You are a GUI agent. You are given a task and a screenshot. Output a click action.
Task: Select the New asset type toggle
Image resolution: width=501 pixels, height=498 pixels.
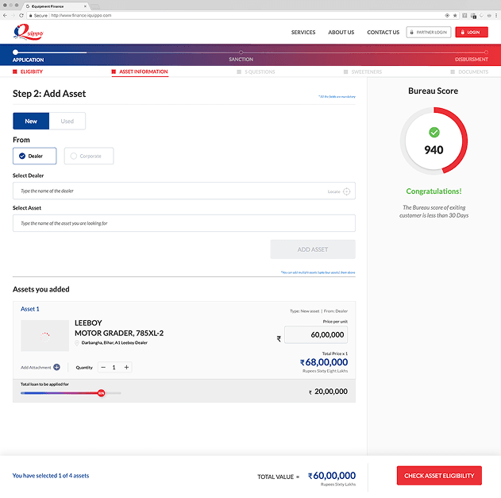(31, 122)
